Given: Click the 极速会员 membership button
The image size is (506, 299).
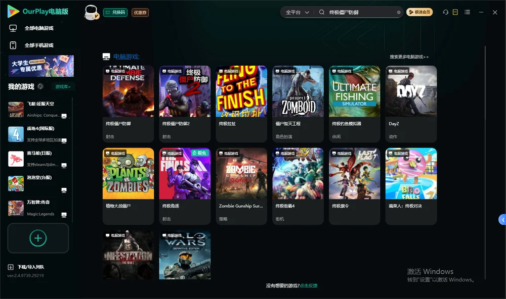Looking at the screenshot, I should point(419,12).
